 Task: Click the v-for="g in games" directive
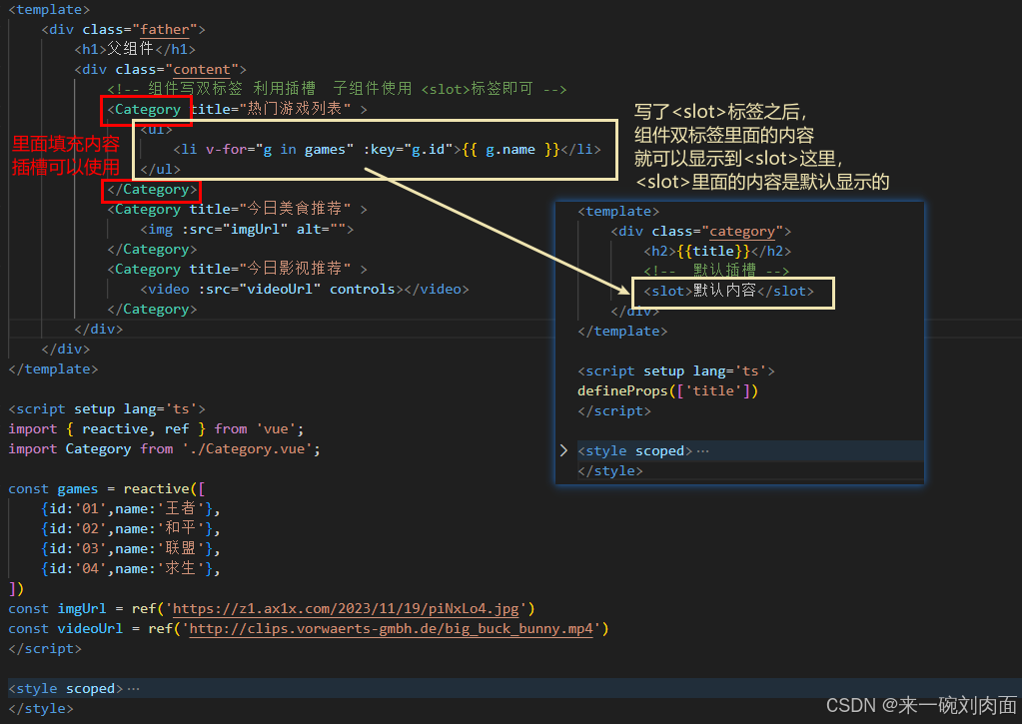(280, 149)
